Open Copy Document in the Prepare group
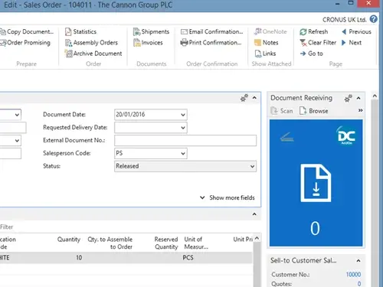Screen dimensions: 383x287 (27, 31)
